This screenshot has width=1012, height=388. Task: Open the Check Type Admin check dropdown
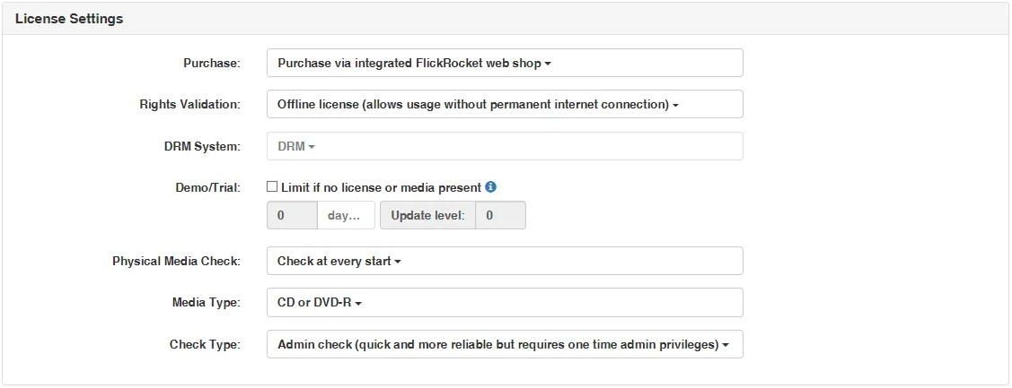505,344
